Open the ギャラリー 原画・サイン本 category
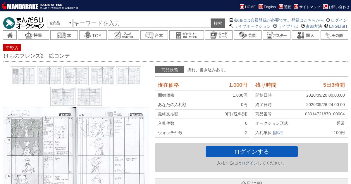 [x=186, y=35]
